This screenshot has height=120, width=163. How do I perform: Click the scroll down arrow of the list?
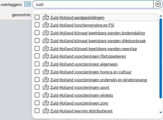pyautogui.click(x=161, y=112)
